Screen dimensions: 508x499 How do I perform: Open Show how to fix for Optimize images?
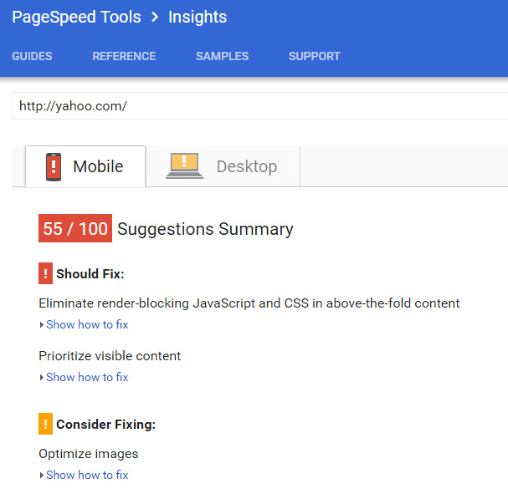(x=87, y=475)
